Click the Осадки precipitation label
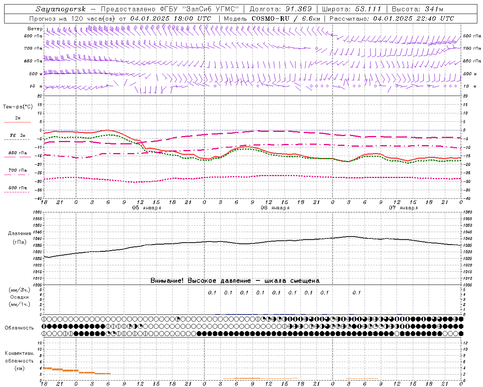 (x=20, y=297)
